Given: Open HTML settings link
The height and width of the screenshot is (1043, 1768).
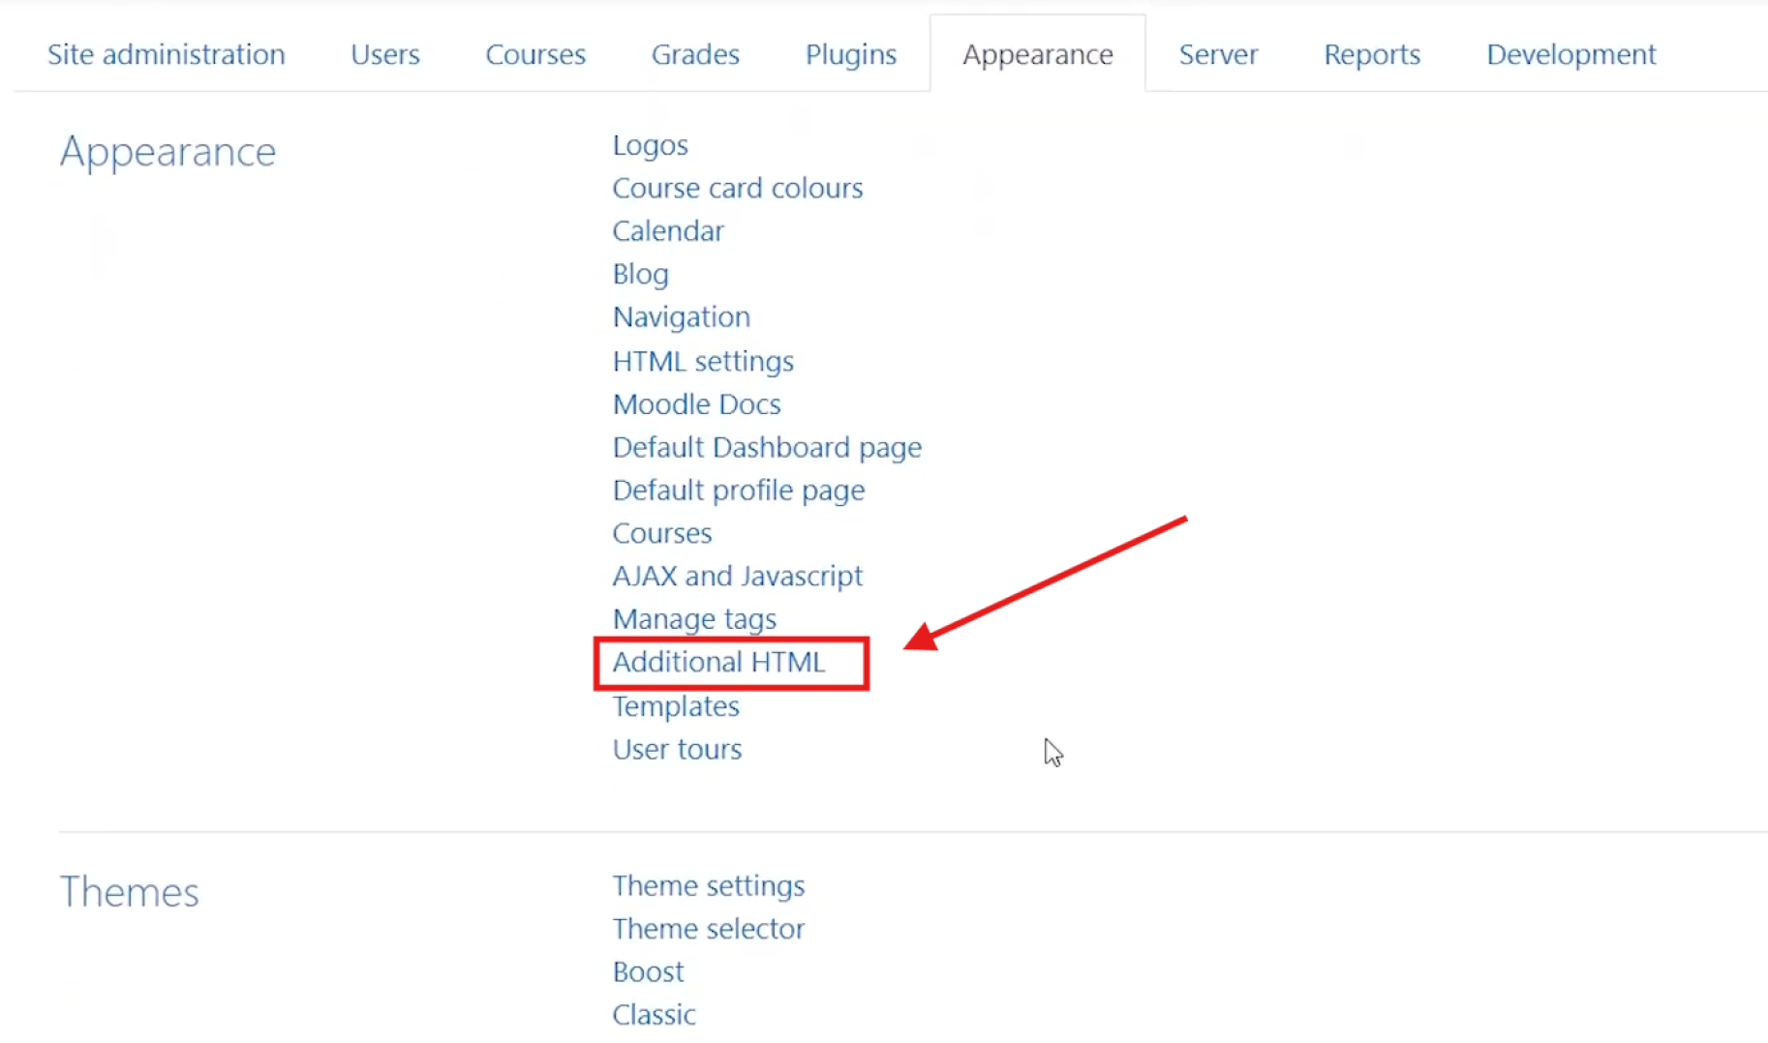Looking at the screenshot, I should coord(702,361).
